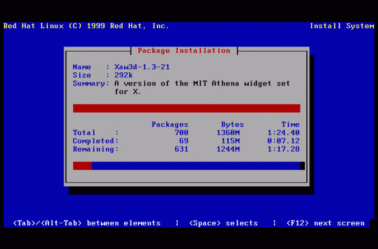The width and height of the screenshot is (378, 249).
Task: Select the package name Xaw3d-1.3-21
Action: tap(142, 67)
